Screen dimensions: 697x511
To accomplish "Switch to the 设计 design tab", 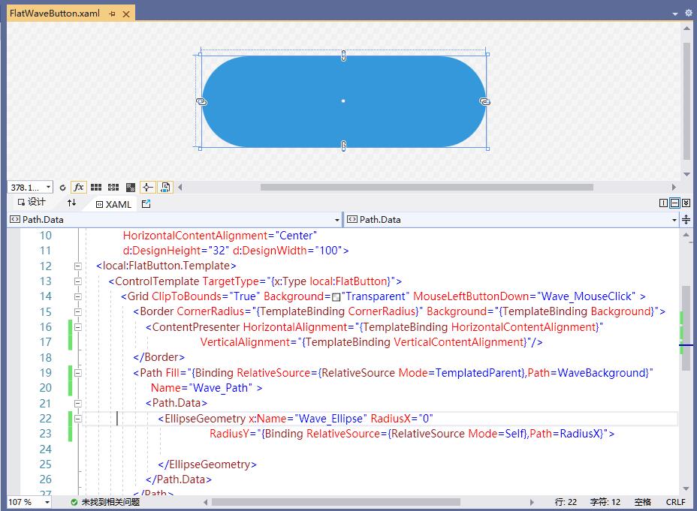I will point(32,203).
